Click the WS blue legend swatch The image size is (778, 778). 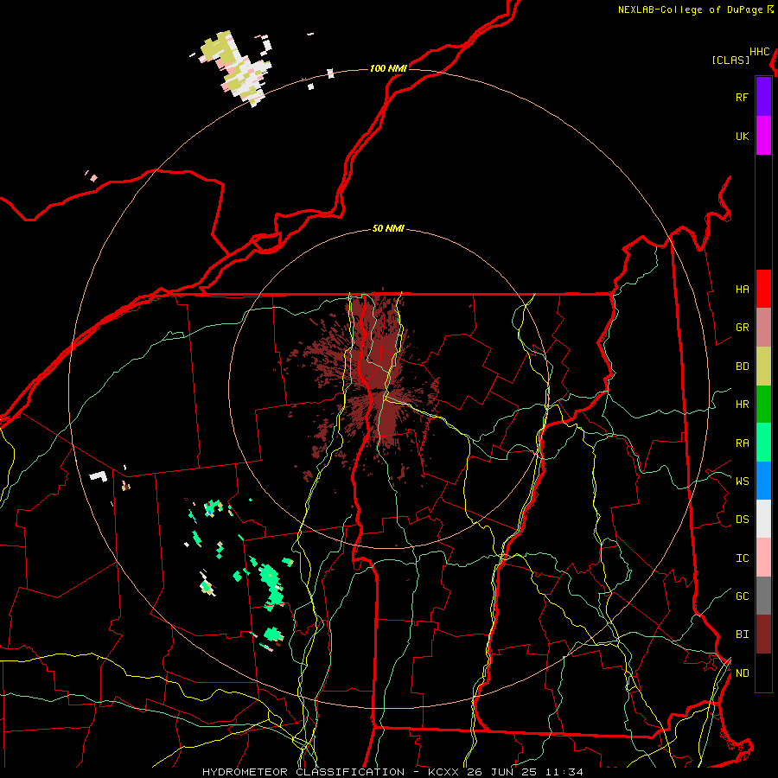pyautogui.click(x=763, y=481)
